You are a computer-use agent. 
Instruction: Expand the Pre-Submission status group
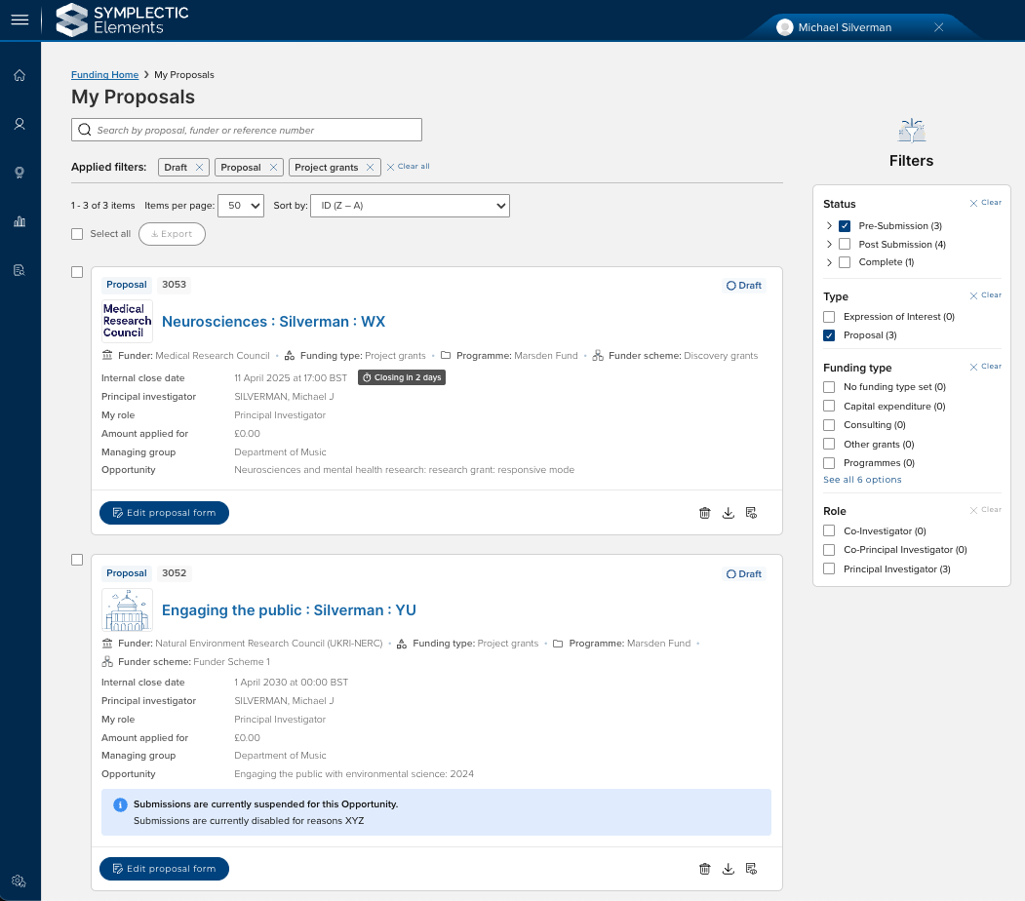pyautogui.click(x=829, y=226)
